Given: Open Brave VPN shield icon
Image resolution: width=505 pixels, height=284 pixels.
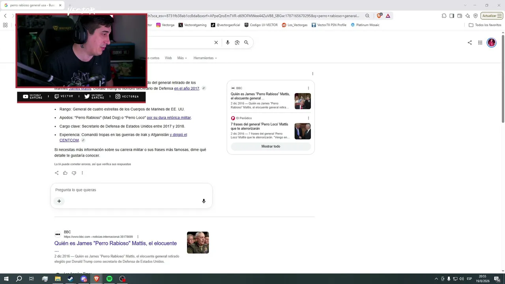Looking at the screenshot, I should 475,16.
